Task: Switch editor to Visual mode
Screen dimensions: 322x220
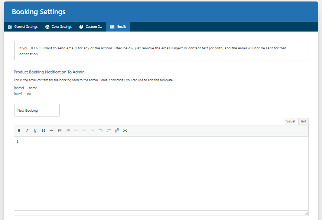Action: (x=290, y=121)
